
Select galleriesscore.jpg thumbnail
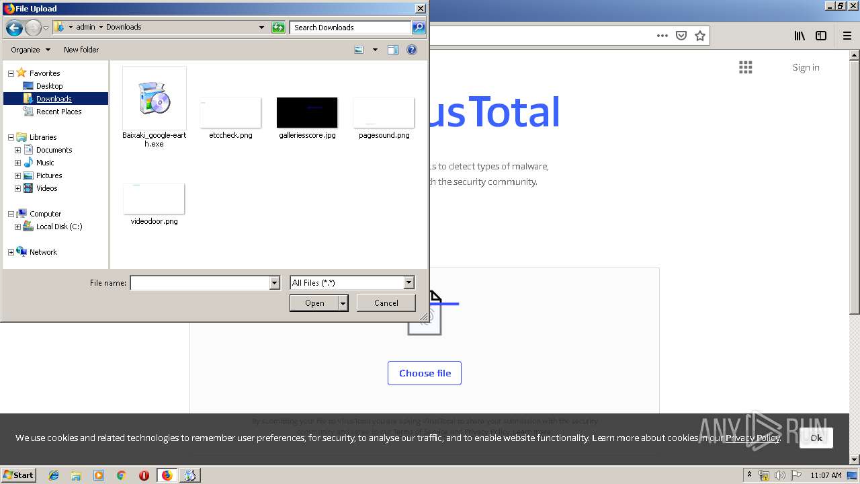(x=307, y=113)
